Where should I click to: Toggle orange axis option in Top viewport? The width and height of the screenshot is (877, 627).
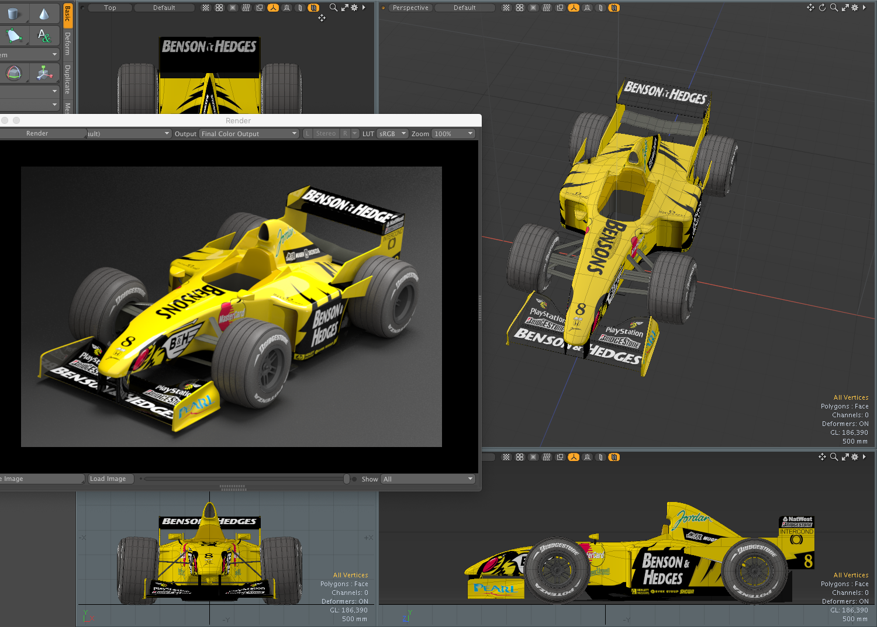[x=273, y=8]
